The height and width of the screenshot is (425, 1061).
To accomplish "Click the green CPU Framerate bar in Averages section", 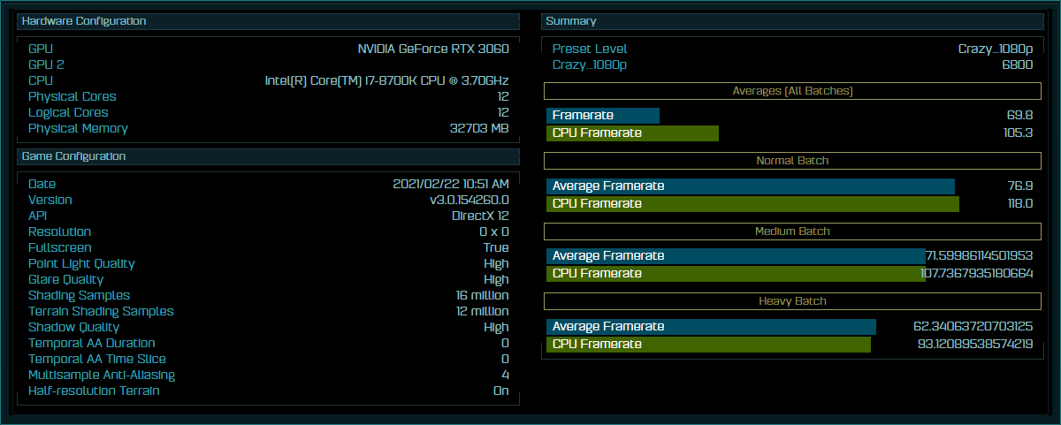I will (x=632, y=133).
